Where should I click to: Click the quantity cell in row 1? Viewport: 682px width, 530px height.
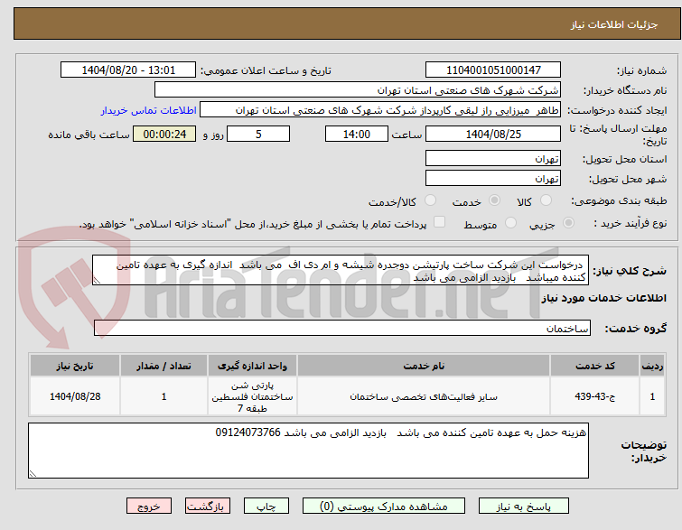(164, 396)
